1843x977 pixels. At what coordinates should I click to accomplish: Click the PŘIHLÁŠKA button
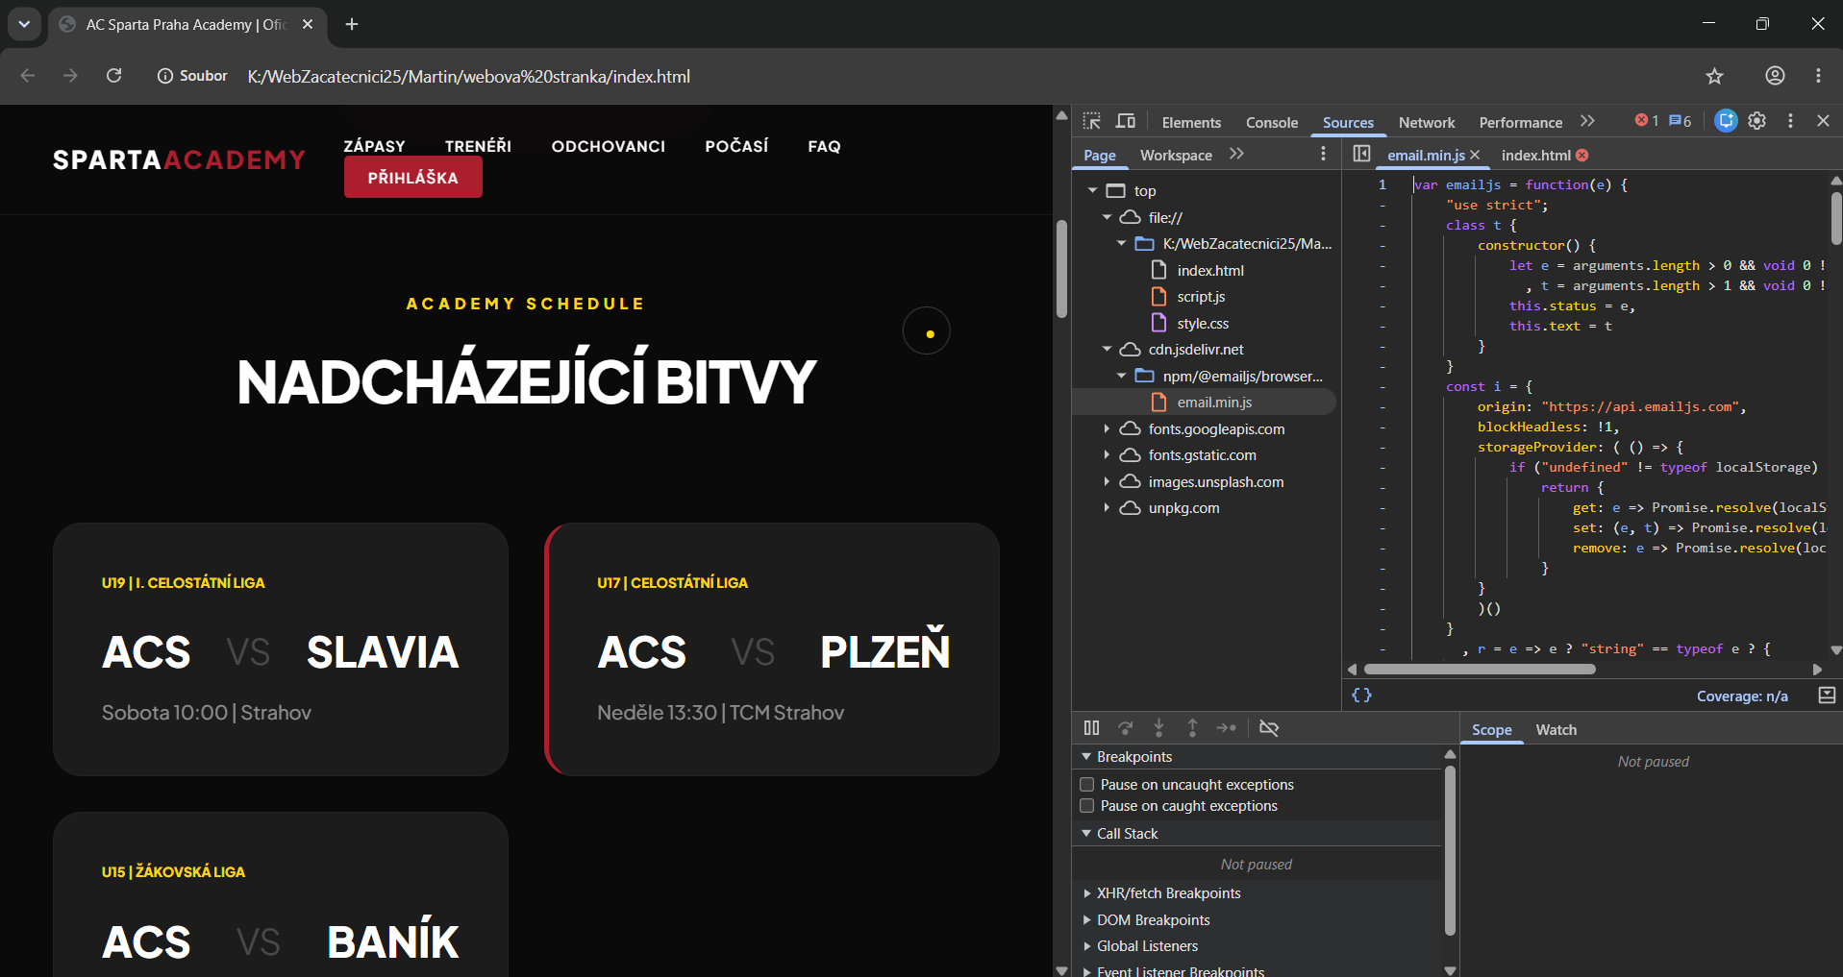coord(413,178)
